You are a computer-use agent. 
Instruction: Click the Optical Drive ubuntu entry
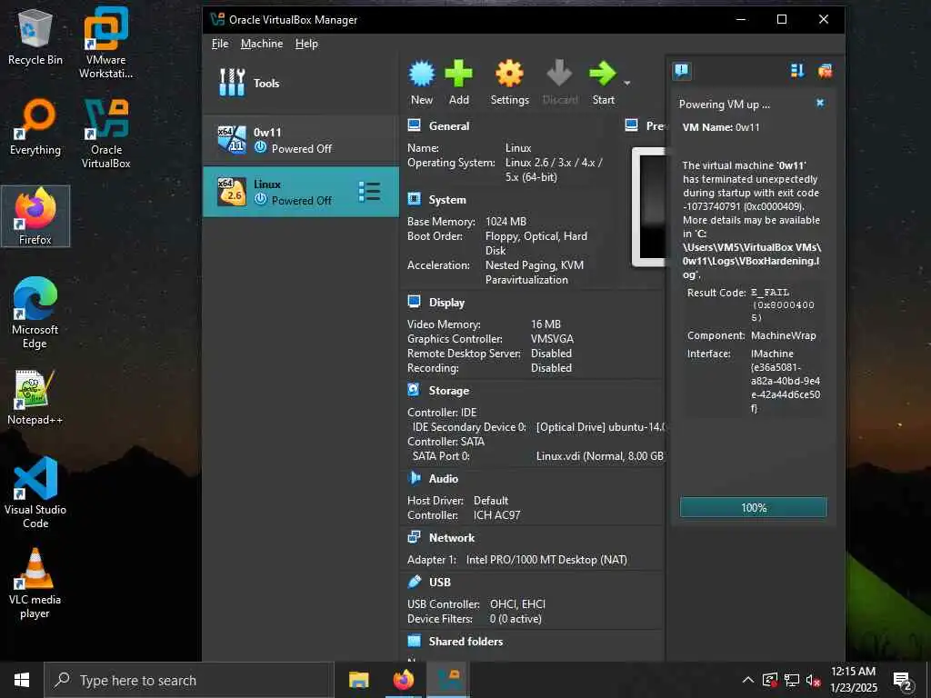(x=600, y=427)
